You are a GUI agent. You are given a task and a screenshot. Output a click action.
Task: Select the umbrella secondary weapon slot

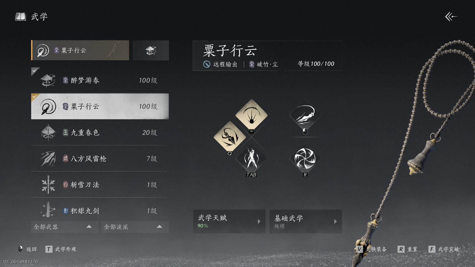coord(151,50)
